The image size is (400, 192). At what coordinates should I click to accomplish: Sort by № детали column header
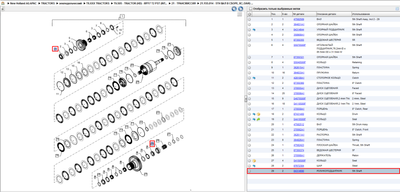[x=304, y=14]
